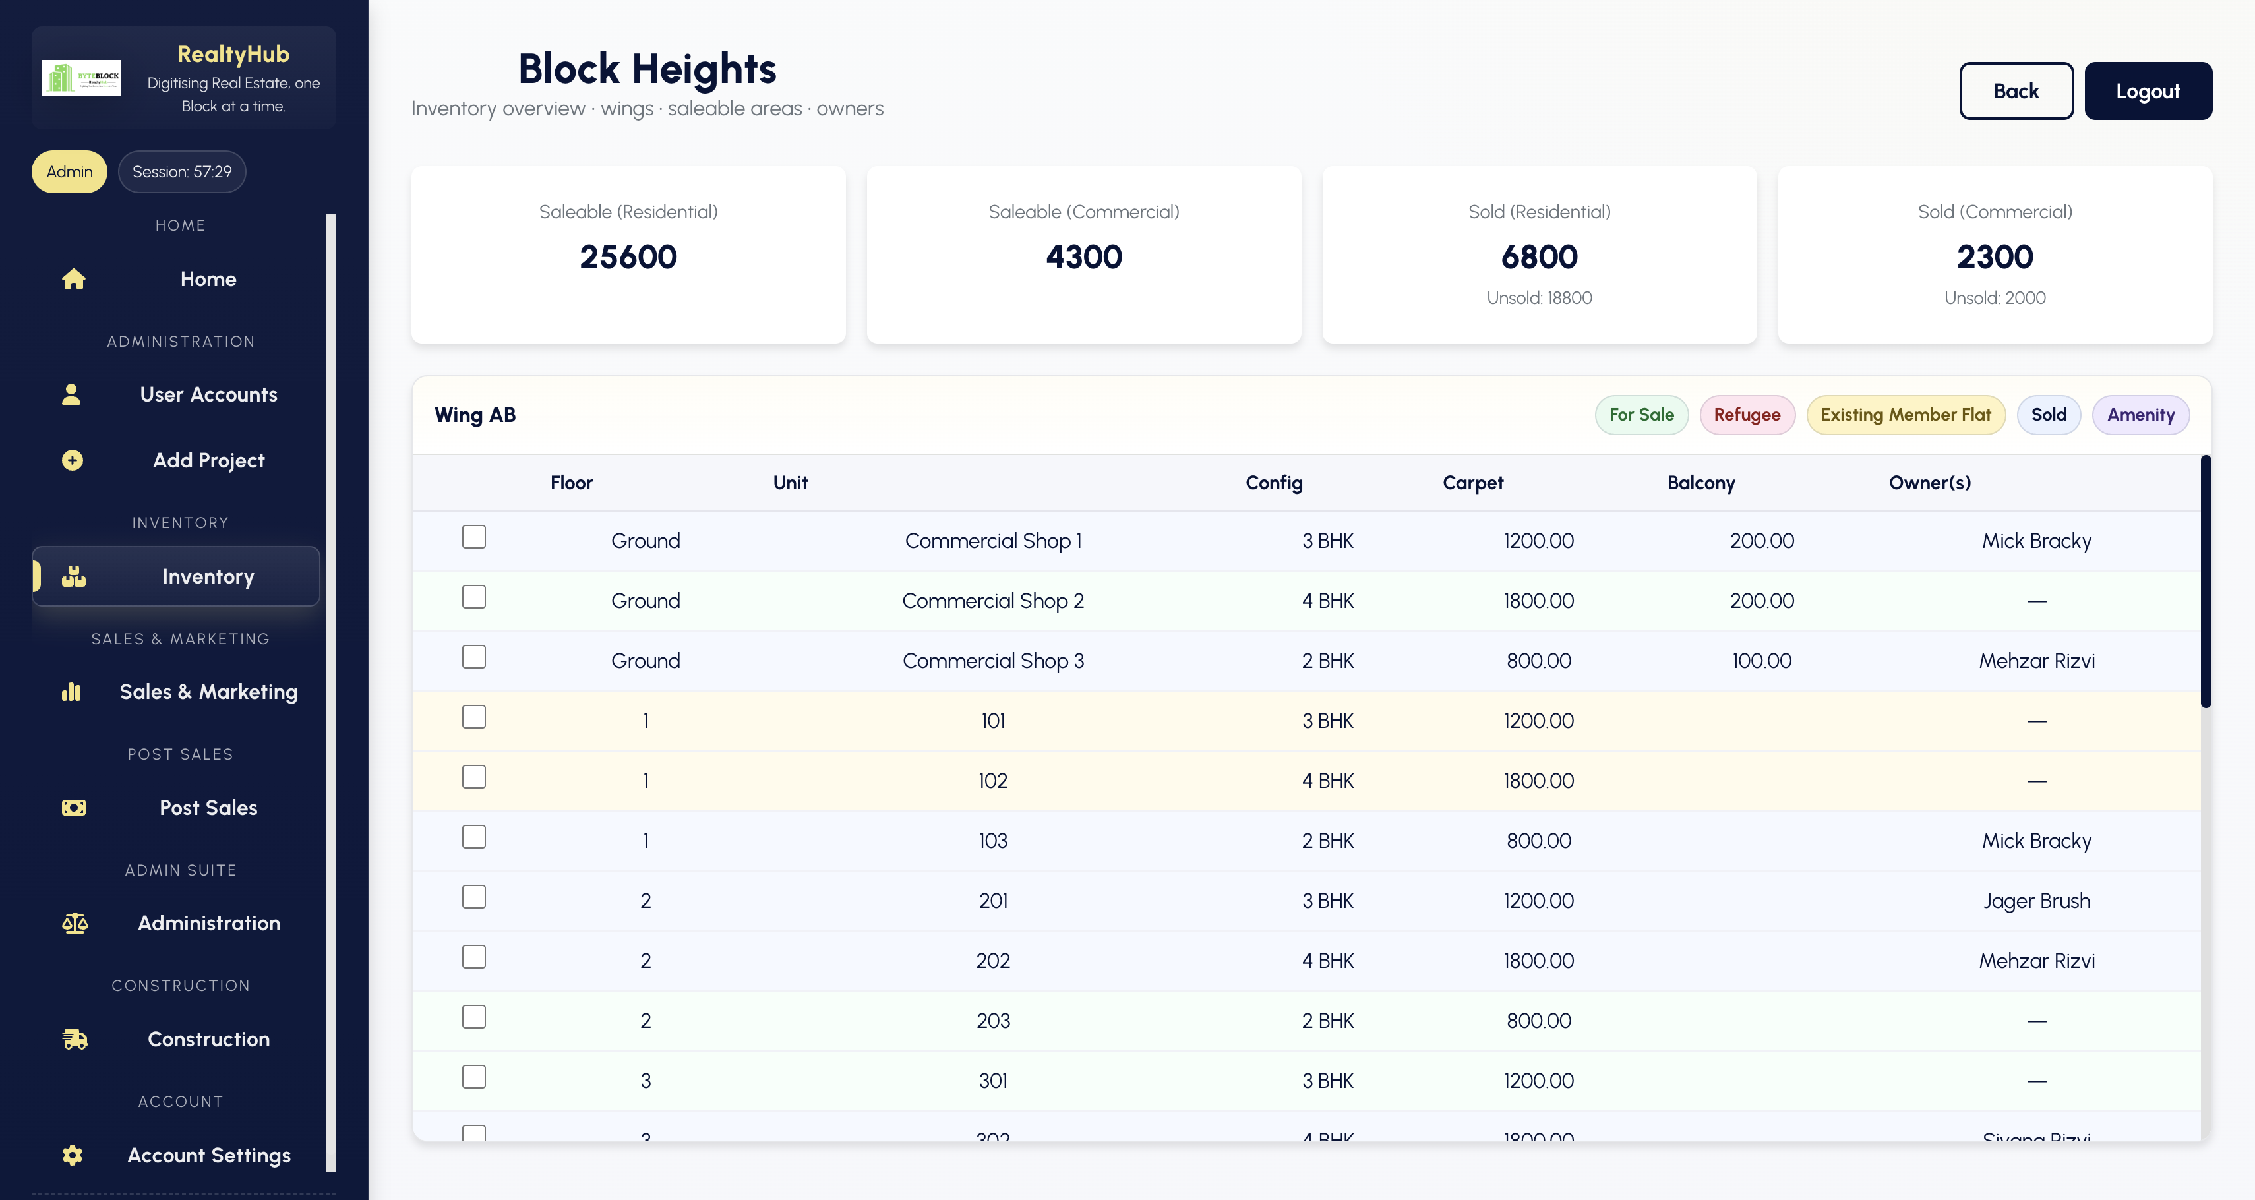Select the Inventory icon in sidebar

coord(74,576)
